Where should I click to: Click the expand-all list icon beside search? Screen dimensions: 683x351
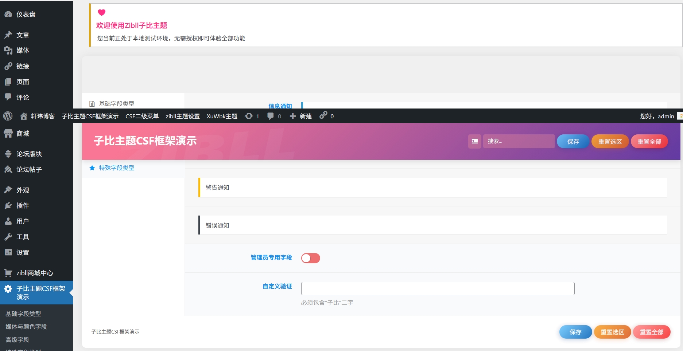(x=474, y=141)
